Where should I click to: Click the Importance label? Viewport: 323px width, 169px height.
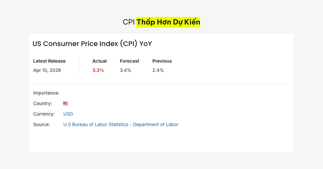[46, 93]
